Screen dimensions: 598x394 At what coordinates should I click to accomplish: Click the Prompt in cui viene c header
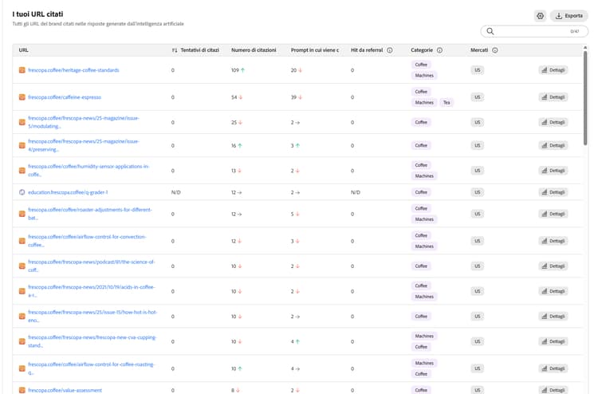pos(315,50)
